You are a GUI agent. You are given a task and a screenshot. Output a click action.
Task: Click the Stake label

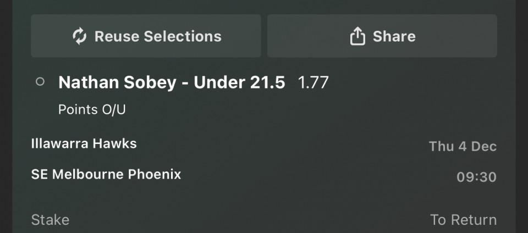[50, 220]
